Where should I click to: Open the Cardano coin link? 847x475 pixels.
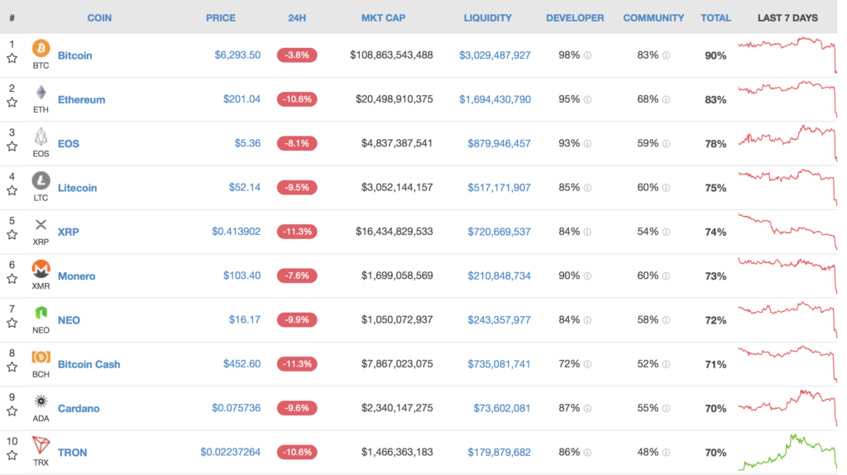tap(79, 408)
